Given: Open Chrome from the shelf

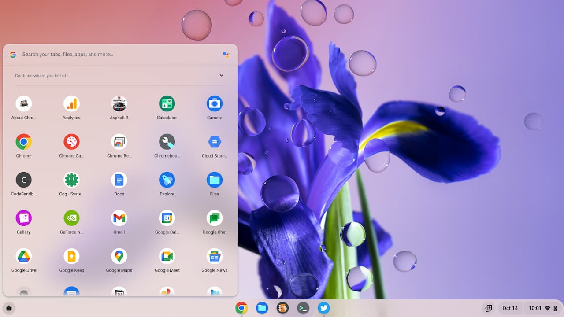Looking at the screenshot, I should [241, 308].
